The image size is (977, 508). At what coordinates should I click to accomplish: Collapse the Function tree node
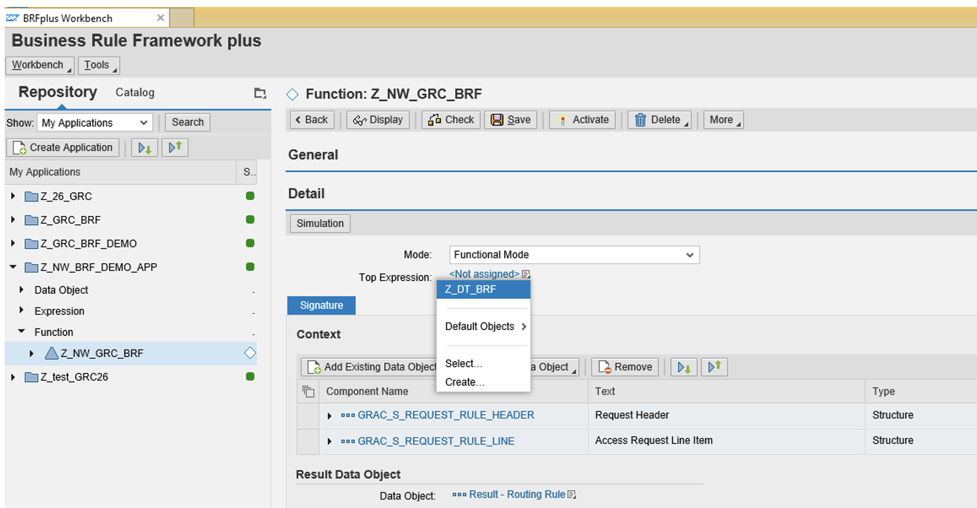pos(21,332)
